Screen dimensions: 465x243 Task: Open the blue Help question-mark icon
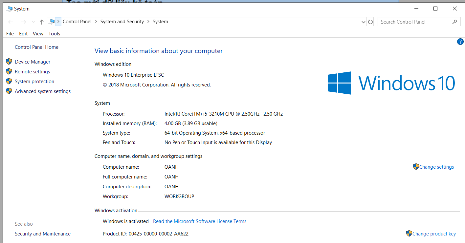460,42
